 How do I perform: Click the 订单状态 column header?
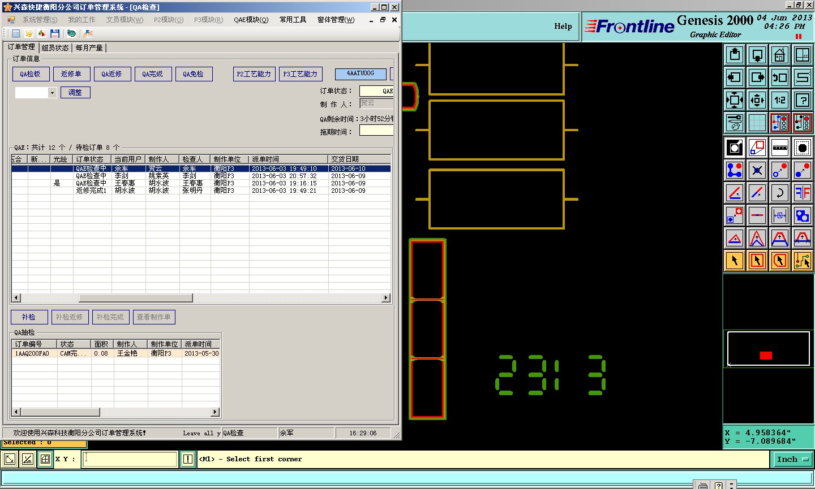[92, 159]
